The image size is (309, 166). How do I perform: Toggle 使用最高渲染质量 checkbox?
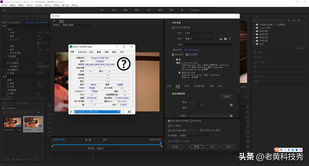click(x=169, y=121)
